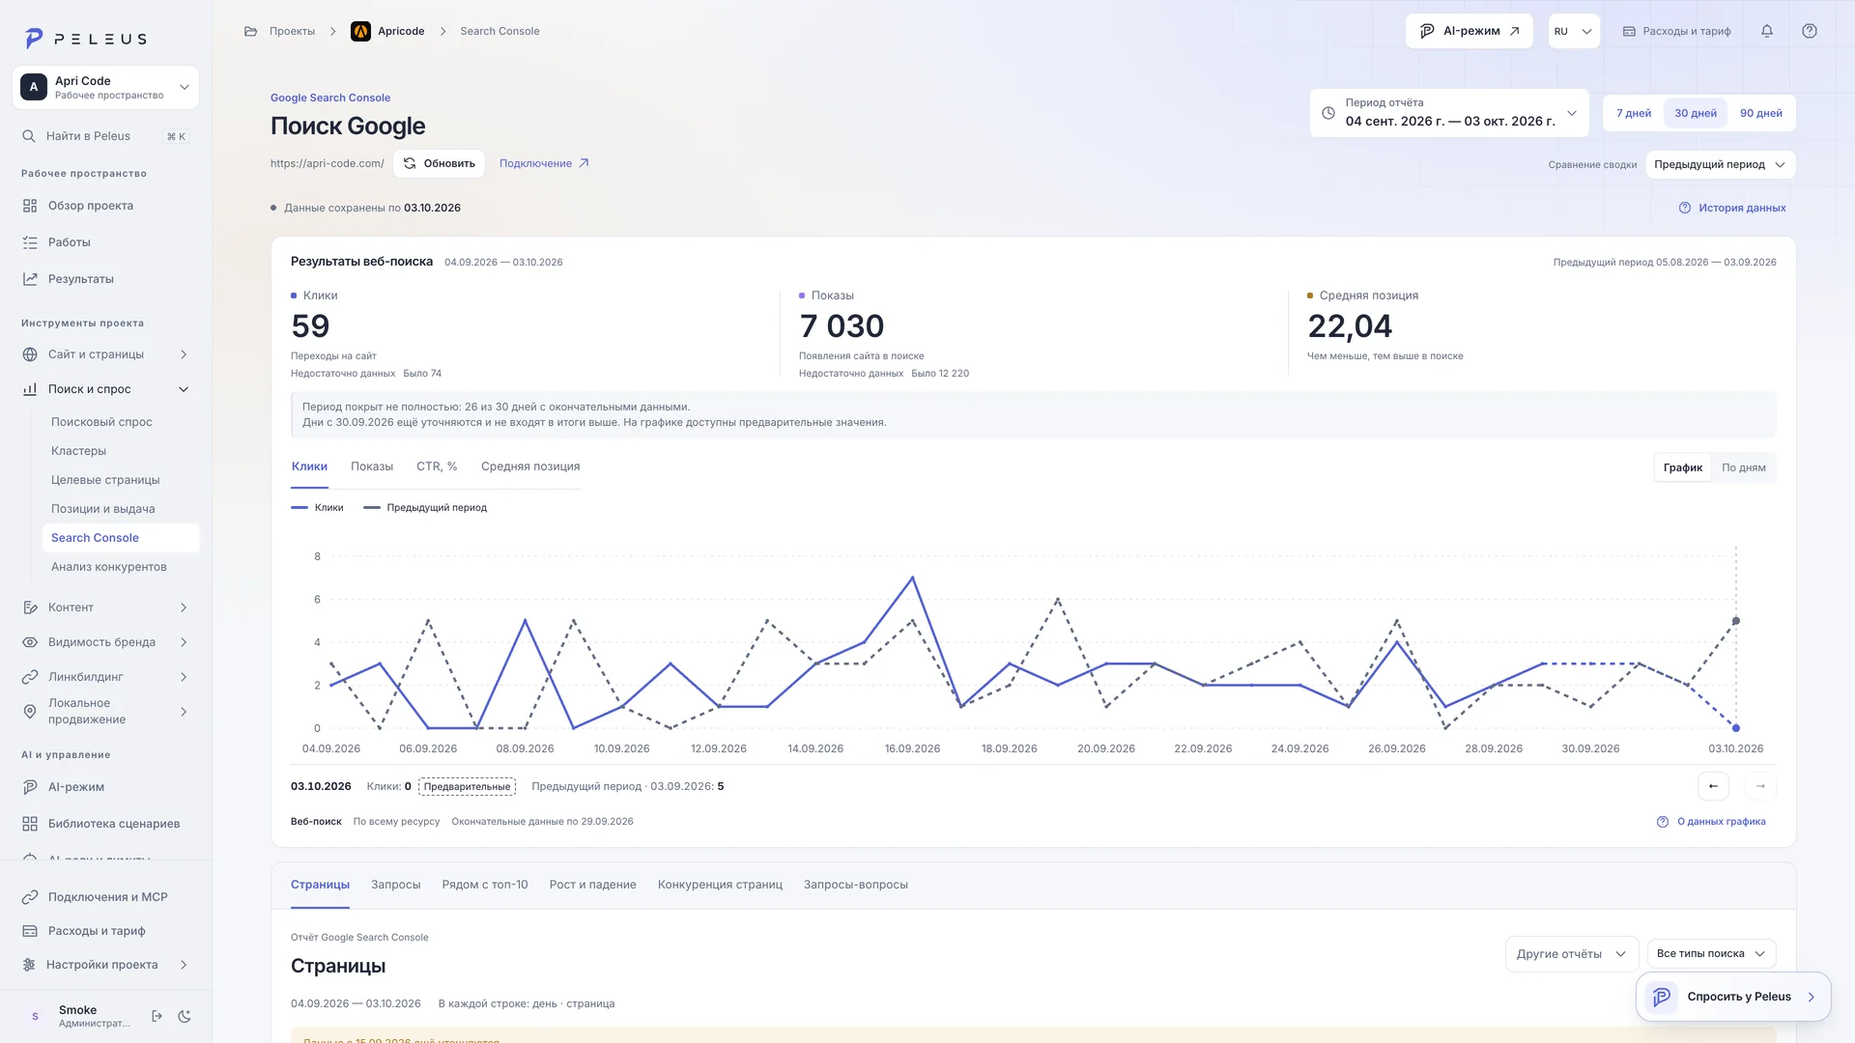Switch to the CTR, % chart tab
Screen dimensions: 1855x1043
[437, 466]
